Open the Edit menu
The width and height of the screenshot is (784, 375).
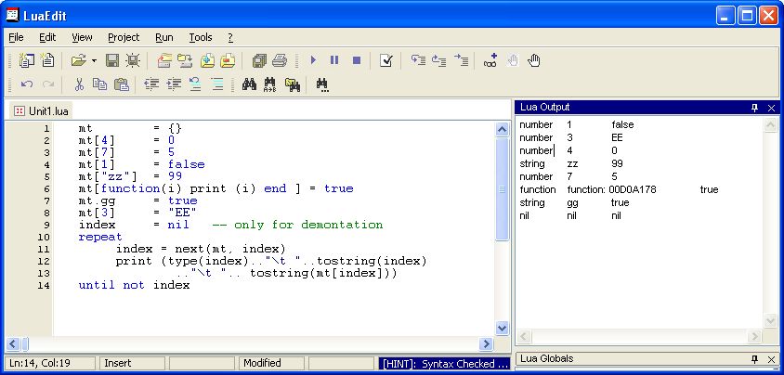47,37
